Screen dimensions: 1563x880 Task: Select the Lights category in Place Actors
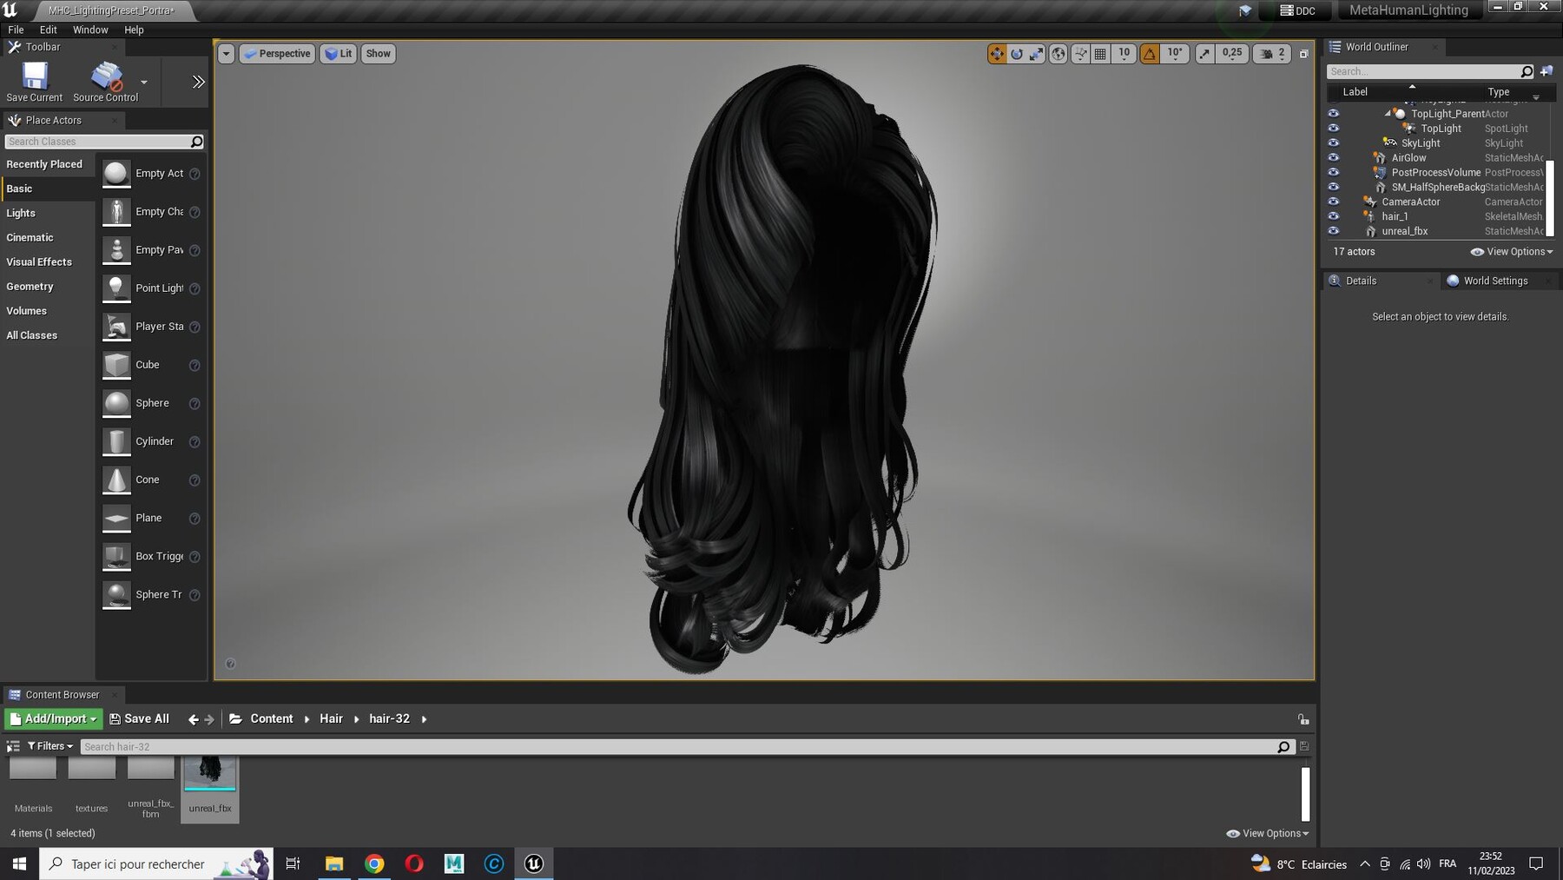pos(48,213)
